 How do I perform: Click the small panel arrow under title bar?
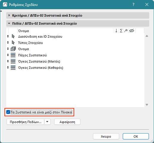click(1, 11)
